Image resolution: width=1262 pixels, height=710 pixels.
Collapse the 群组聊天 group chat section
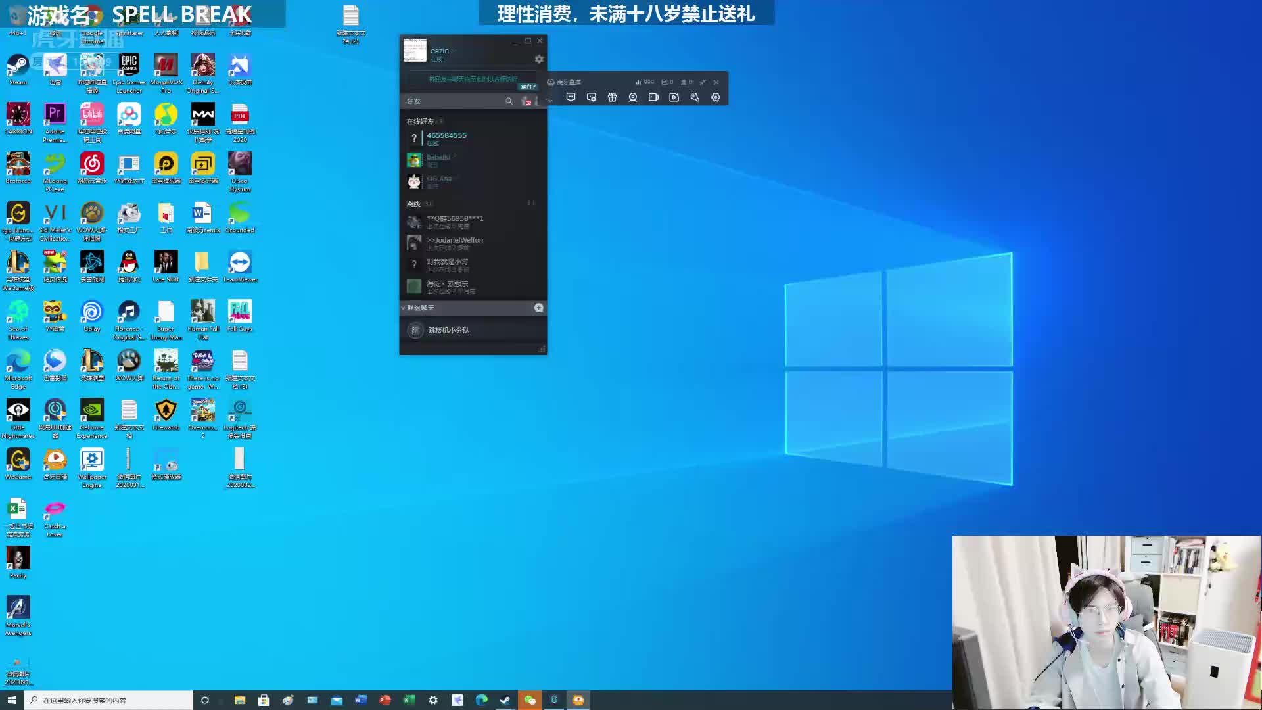coord(403,308)
